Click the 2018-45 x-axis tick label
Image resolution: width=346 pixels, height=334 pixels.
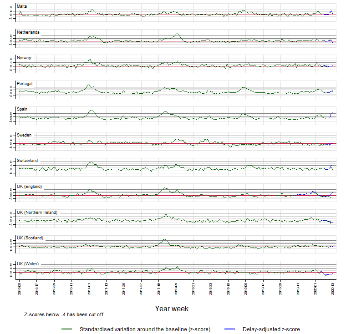click(229, 289)
